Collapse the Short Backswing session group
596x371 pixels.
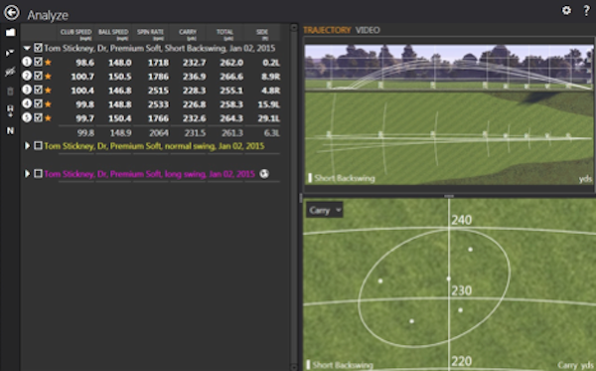tap(27, 49)
